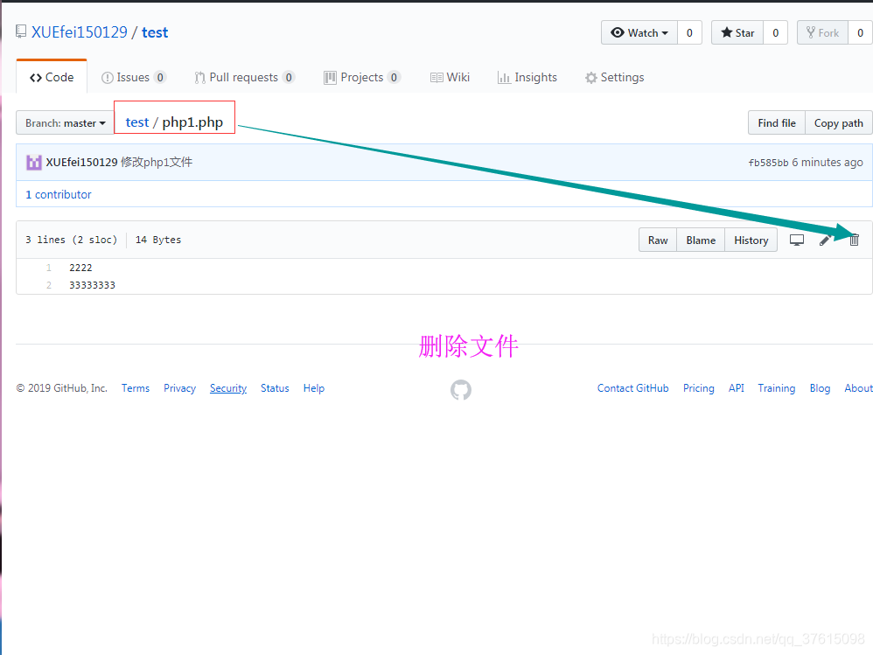873x655 pixels.
Task: Open the Help footer link
Action: pyautogui.click(x=313, y=388)
